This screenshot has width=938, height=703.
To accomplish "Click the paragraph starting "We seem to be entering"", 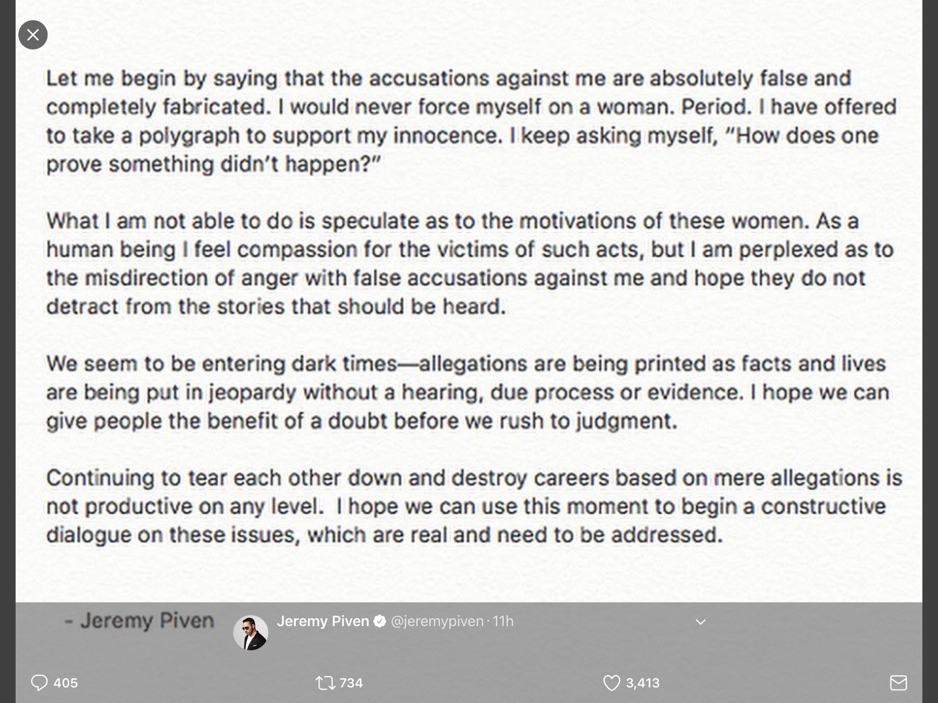I will click(468, 392).
